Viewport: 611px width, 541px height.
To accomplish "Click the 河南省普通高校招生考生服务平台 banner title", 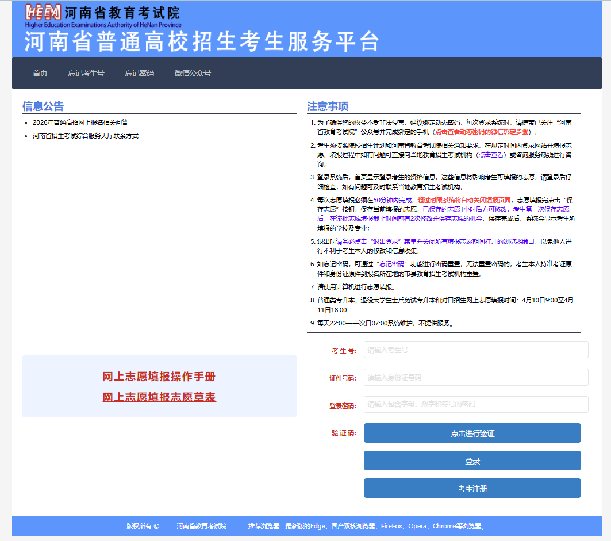I will click(x=202, y=42).
